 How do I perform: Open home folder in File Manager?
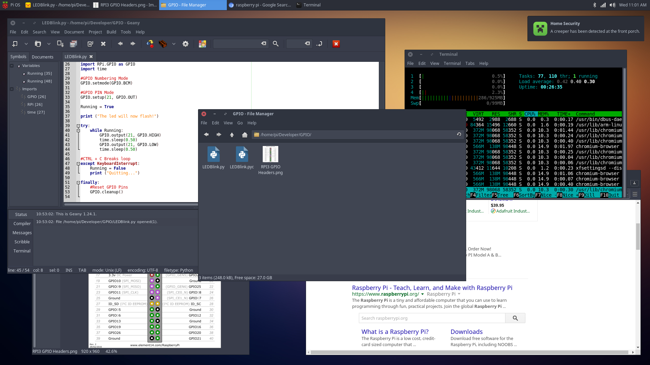tap(245, 135)
